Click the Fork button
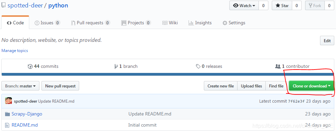This screenshot has height=132, width=336. [x=315, y=5]
